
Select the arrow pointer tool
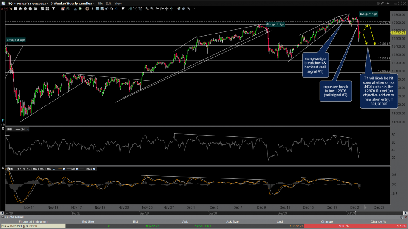92,8
